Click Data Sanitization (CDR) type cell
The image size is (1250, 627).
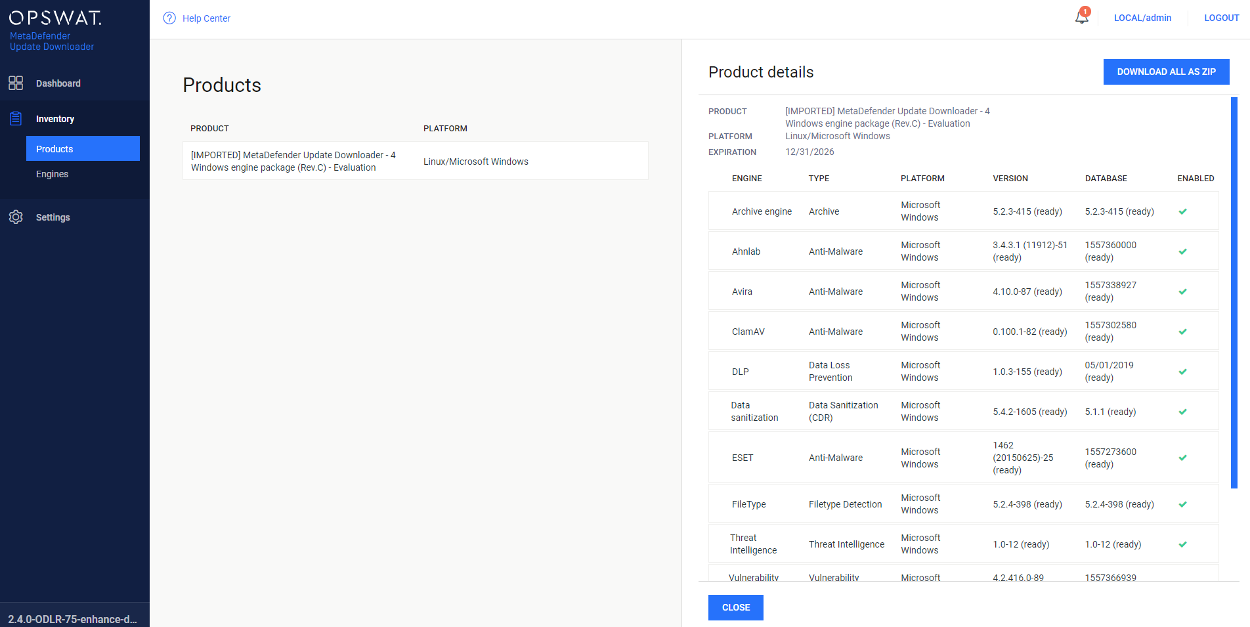(x=843, y=412)
